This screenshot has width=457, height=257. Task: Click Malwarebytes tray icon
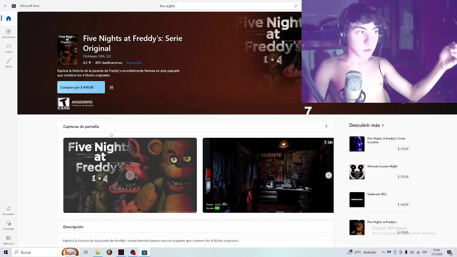(389, 252)
